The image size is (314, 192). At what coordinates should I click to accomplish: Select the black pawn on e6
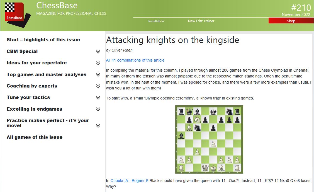point(213,128)
